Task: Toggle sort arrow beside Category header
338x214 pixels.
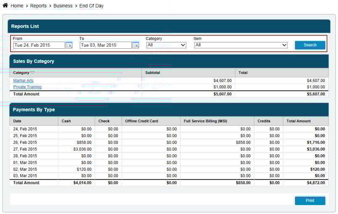Action: point(32,73)
